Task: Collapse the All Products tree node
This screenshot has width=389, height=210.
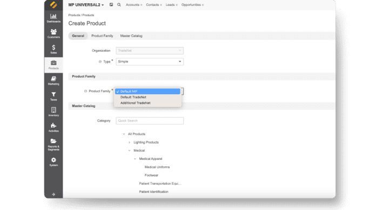Action: [x=124, y=134]
